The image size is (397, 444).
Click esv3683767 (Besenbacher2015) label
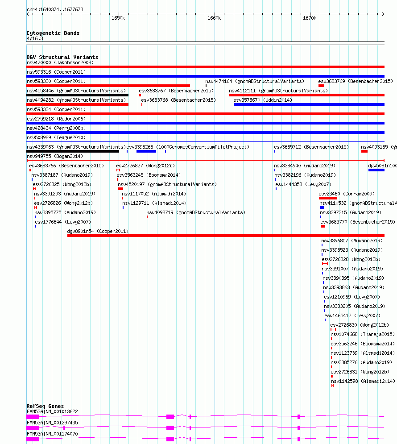[176, 91]
